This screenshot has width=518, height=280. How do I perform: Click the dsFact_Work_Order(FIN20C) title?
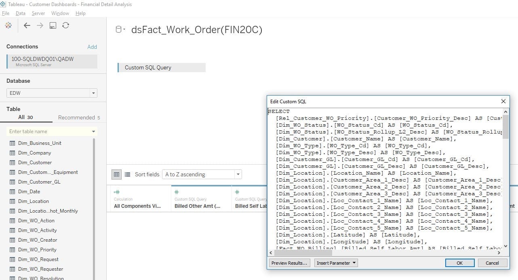(x=196, y=30)
